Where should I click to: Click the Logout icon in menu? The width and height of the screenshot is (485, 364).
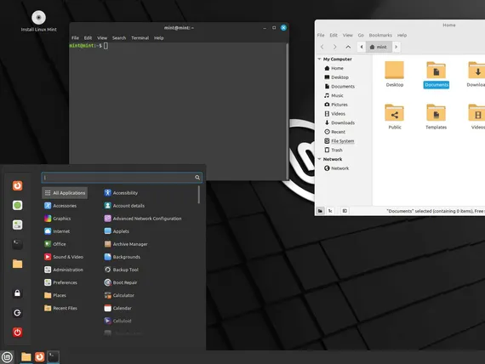(x=17, y=313)
